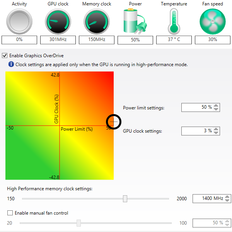Click the Memory clock speedometer icon
This screenshot has width=232, height=232.
pos(97,21)
